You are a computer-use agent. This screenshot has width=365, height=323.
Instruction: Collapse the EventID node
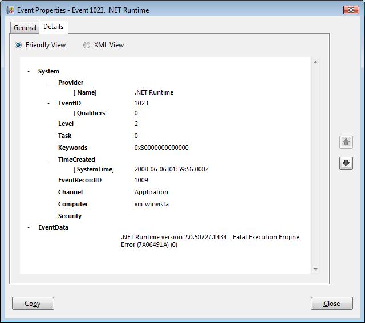(48, 103)
